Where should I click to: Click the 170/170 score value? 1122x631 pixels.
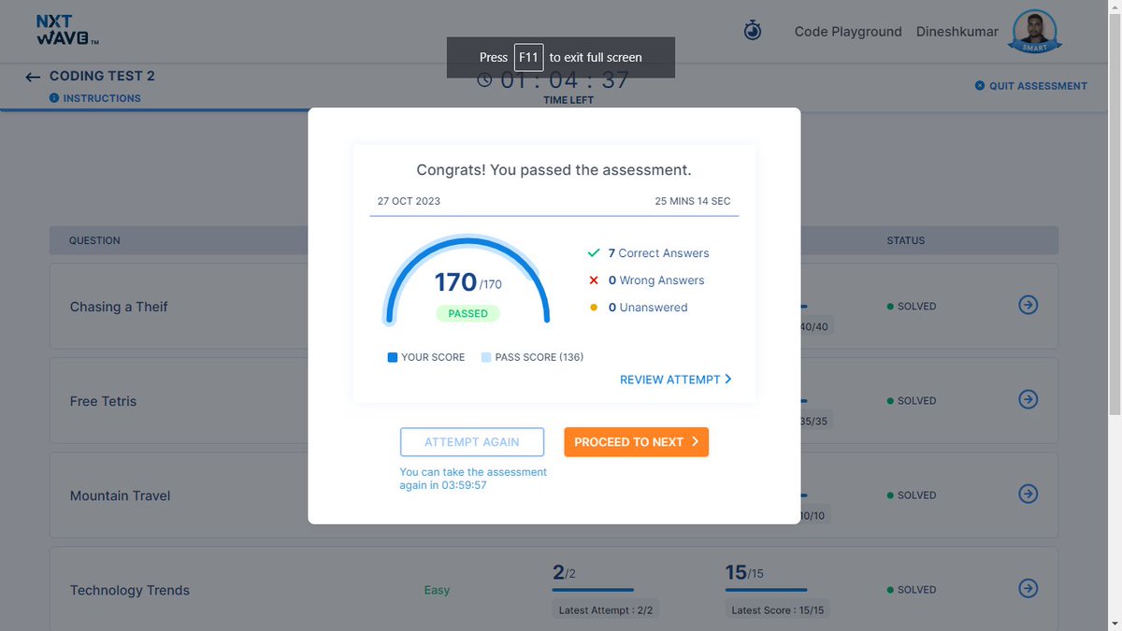467,282
